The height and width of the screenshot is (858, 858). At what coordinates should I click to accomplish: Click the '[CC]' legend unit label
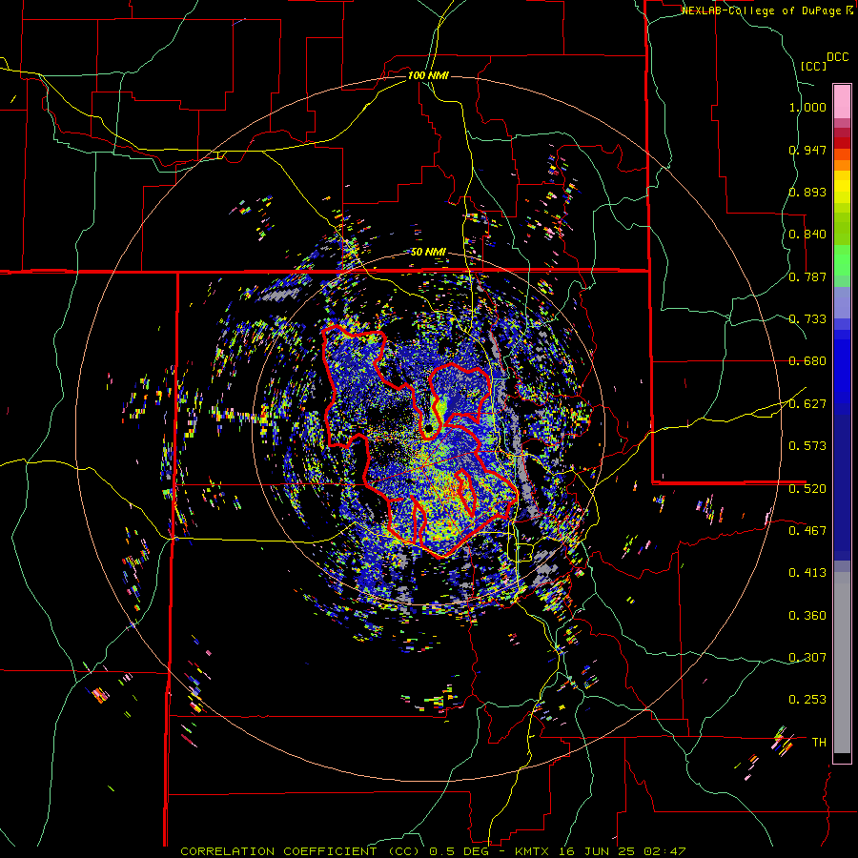pos(813,66)
